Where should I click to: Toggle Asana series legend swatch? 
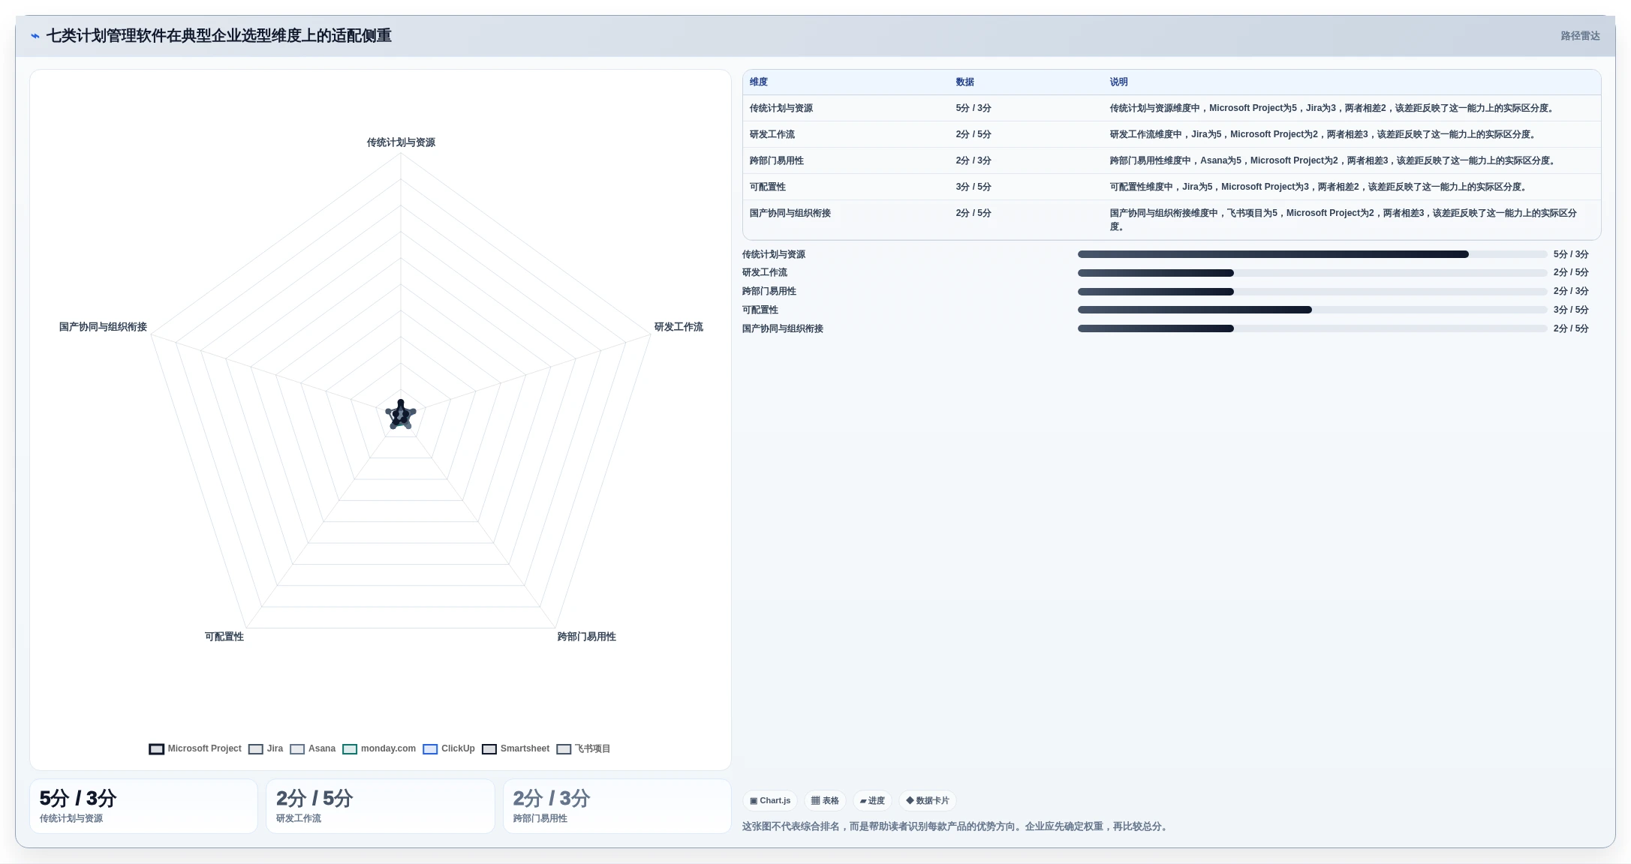(297, 748)
